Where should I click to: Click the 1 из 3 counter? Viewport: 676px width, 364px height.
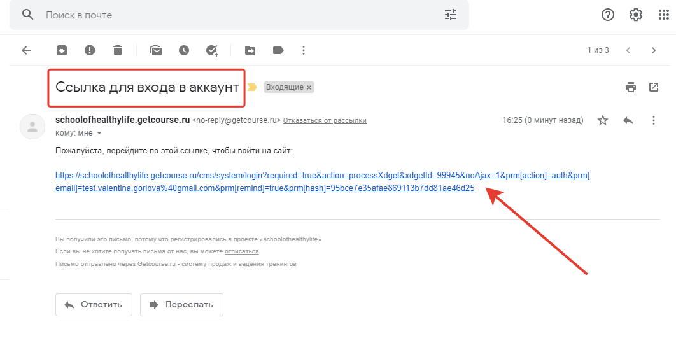point(598,50)
